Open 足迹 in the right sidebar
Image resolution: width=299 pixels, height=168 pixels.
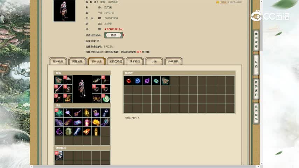point(256,64)
